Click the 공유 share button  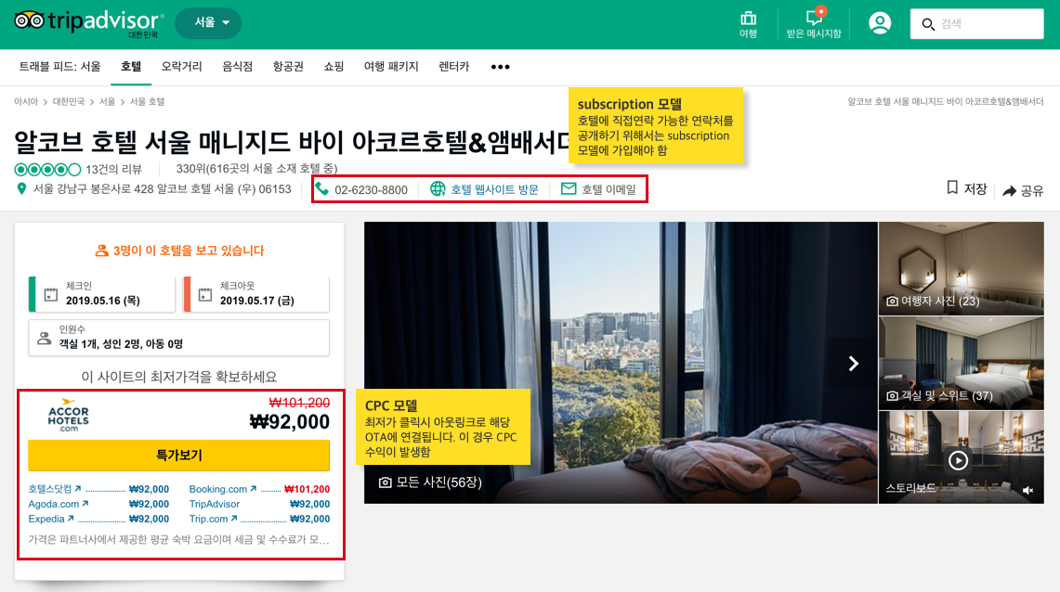(1024, 191)
